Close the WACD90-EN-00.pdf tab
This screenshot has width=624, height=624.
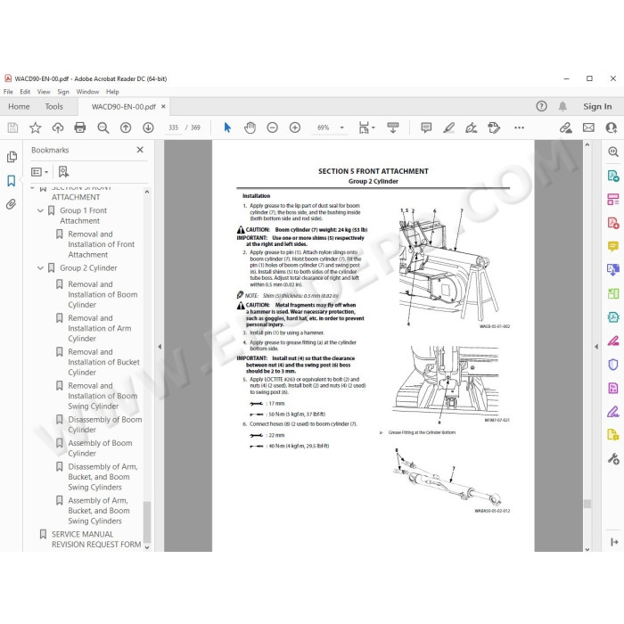click(x=163, y=107)
